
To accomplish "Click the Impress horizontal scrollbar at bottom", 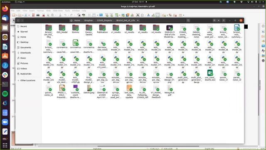I will point(148,146).
